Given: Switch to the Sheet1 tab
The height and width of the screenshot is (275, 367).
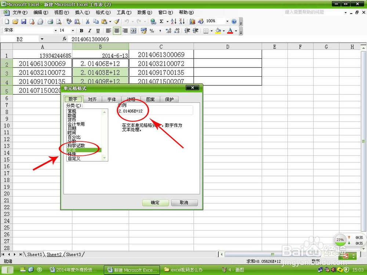Looking at the screenshot, I should (x=34, y=254).
